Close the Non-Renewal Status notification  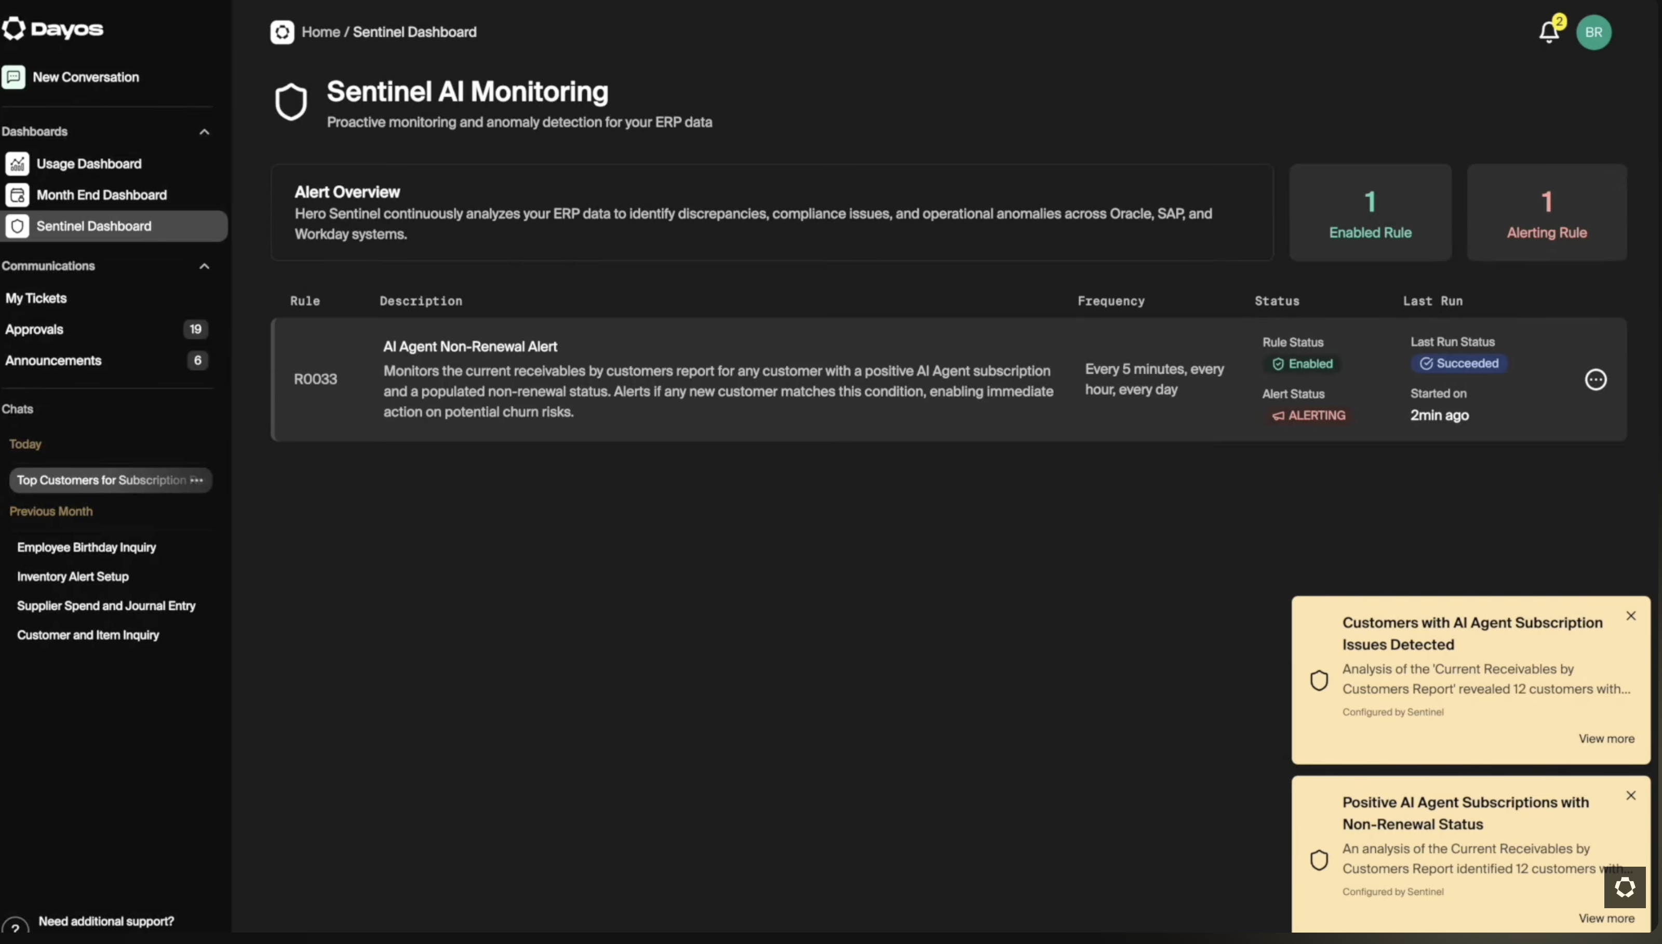coord(1630,796)
